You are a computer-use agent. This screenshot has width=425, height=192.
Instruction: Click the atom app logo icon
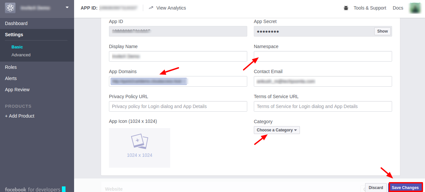10,8
